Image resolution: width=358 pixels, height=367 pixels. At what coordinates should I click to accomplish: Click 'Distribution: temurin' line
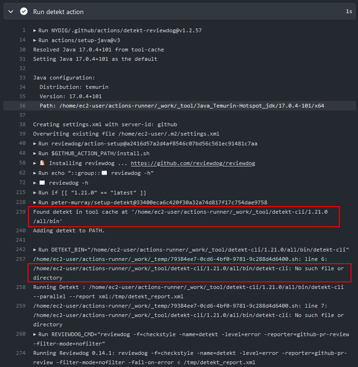click(x=74, y=87)
